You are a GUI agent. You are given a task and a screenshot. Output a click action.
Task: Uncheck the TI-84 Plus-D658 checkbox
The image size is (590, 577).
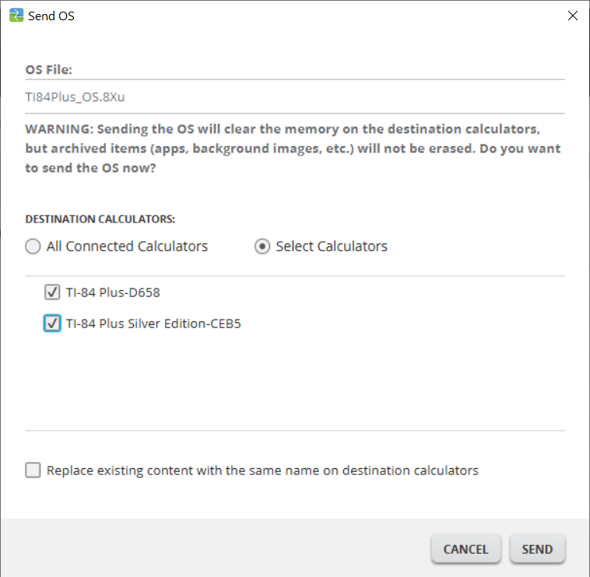pyautogui.click(x=52, y=292)
